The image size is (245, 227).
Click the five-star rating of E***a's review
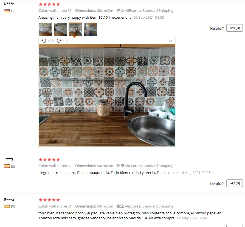click(x=49, y=200)
